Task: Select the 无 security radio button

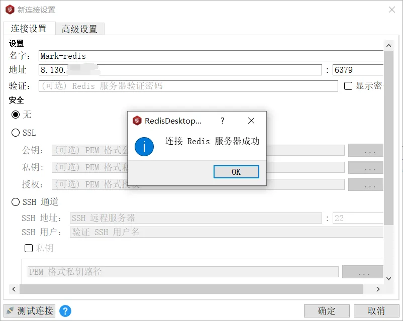Action: 17,115
